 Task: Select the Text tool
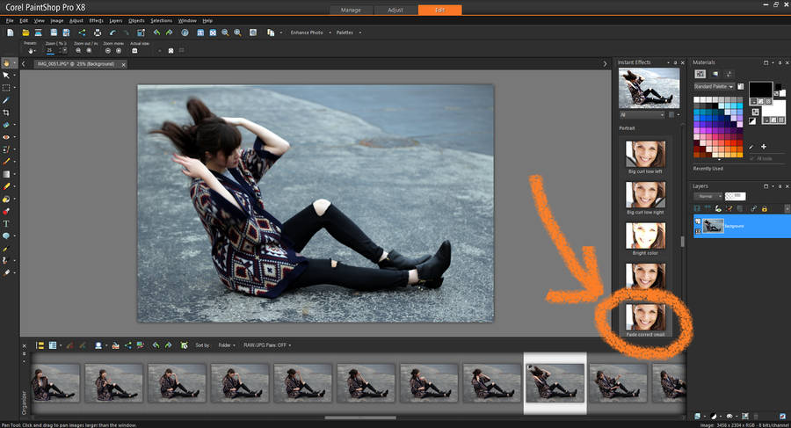(x=6, y=224)
